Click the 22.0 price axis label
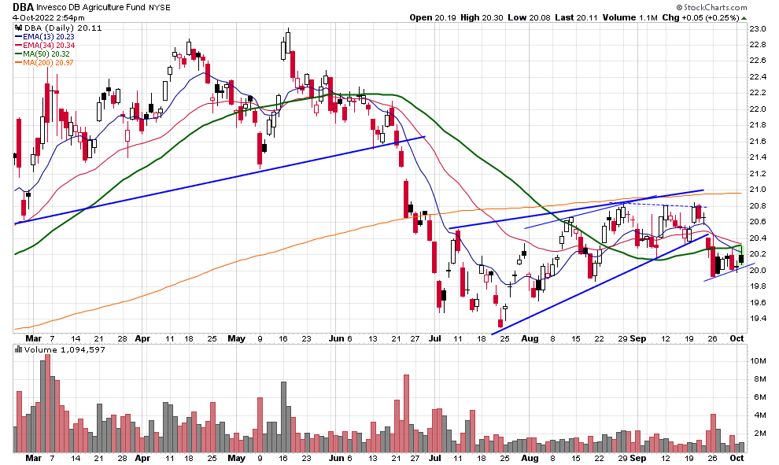 (x=758, y=109)
